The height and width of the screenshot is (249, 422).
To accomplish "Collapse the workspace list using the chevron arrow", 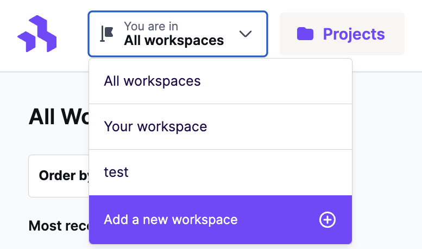I will (245, 34).
